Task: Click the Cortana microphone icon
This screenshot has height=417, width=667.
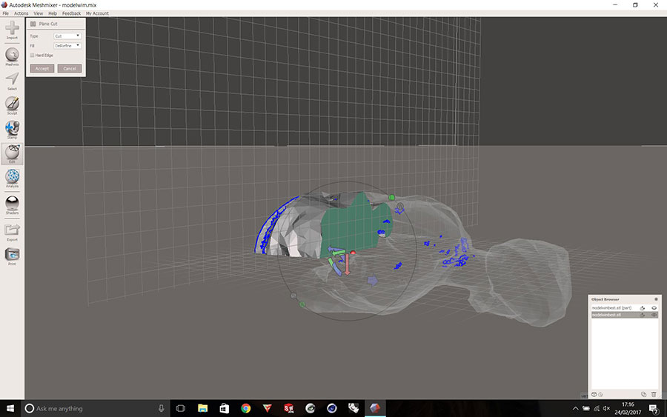Action: coord(162,409)
